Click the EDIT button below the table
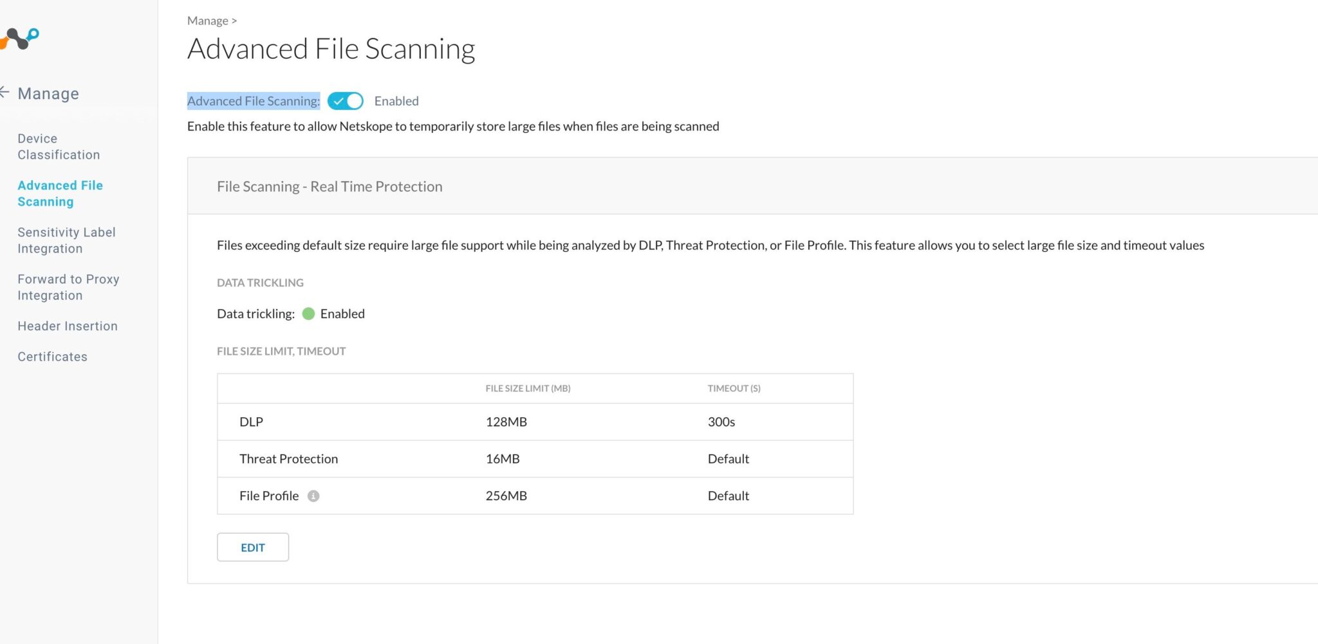Viewport: 1318px width, 644px height. [x=252, y=547]
